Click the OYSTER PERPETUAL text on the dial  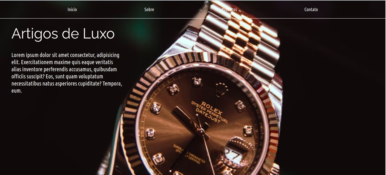tap(209, 111)
